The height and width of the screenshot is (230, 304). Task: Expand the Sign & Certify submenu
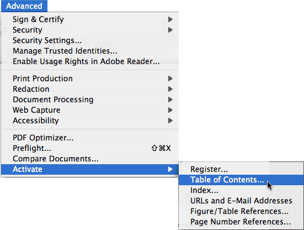pyautogui.click(x=90, y=19)
